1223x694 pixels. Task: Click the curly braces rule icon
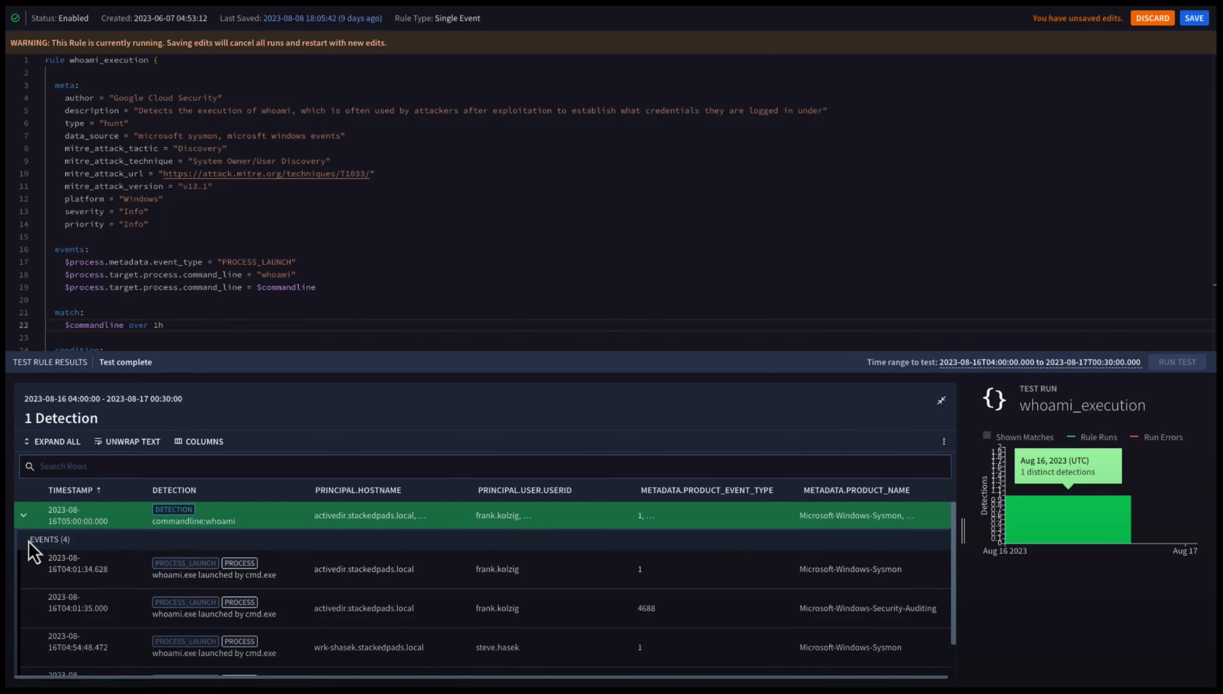[994, 399]
